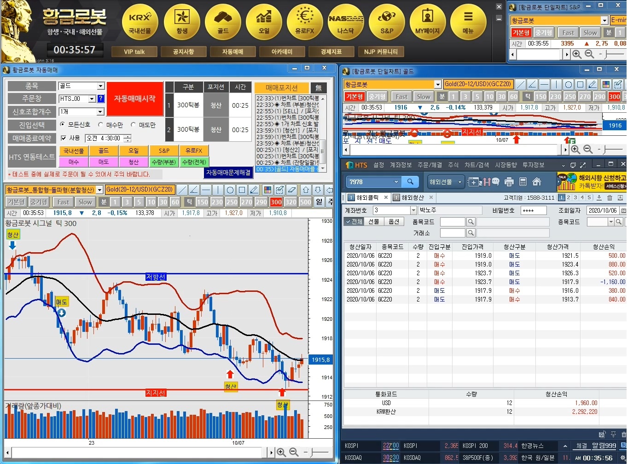Screen dimensions: 627x464
Task: Click the down arrow icon in main chart toolbar
Action: coord(318,190)
